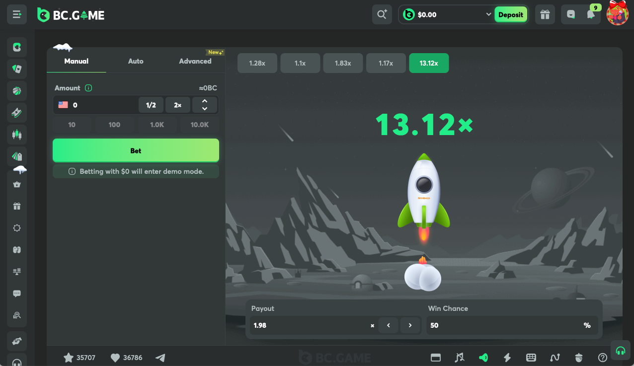Open the chat panel icon
The width and height of the screenshot is (634, 366).
point(571,14)
